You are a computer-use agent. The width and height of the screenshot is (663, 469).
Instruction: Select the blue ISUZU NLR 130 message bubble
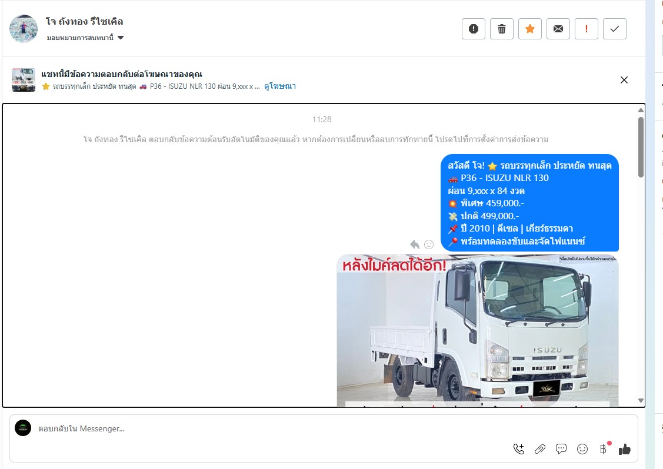pyautogui.click(x=529, y=203)
